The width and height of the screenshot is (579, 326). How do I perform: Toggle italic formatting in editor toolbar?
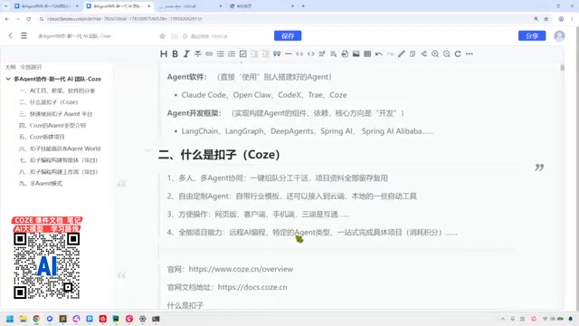186,54
